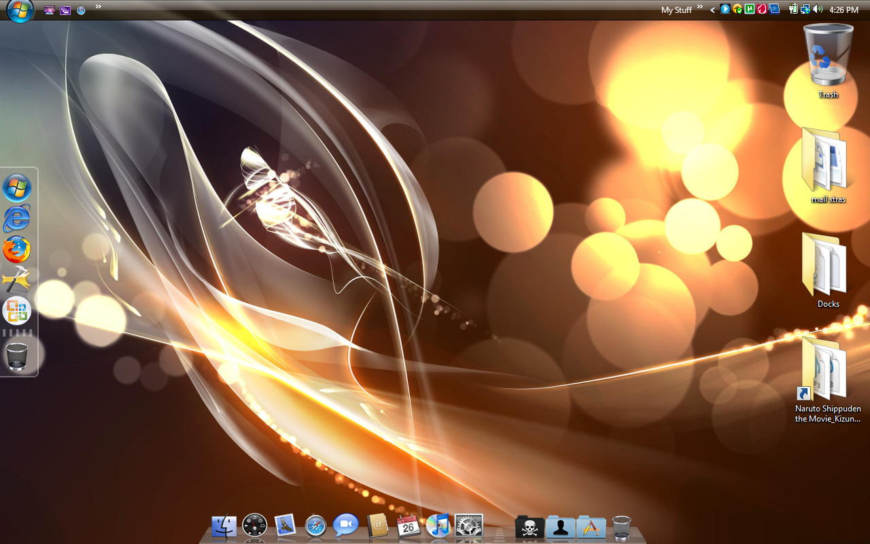The height and width of the screenshot is (544, 870).
Task: Select the Trash recycle bin desktop icon
Action: click(828, 61)
